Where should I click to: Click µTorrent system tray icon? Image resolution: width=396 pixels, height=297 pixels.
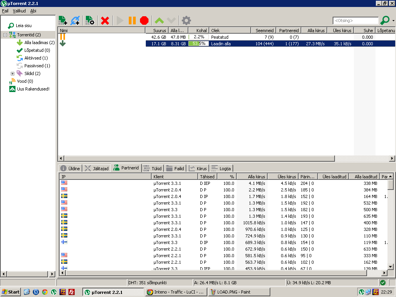click(362, 292)
